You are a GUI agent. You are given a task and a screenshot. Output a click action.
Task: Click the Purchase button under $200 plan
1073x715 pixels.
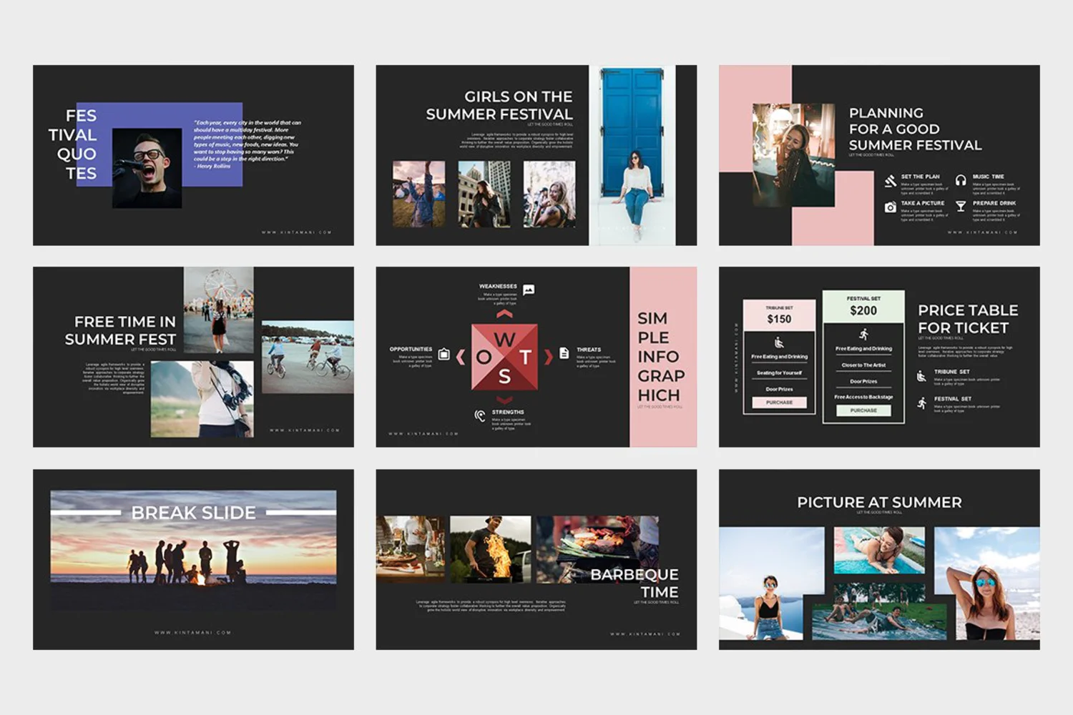863,410
